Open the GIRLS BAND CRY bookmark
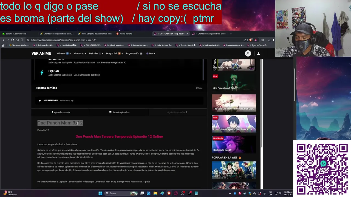351x197 pixels. pos(91,45)
